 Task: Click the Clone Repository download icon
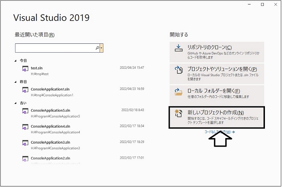(179, 49)
